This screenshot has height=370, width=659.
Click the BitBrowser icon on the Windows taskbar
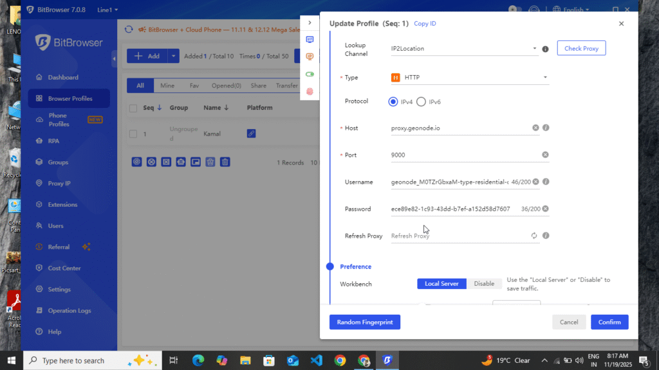[387, 360]
